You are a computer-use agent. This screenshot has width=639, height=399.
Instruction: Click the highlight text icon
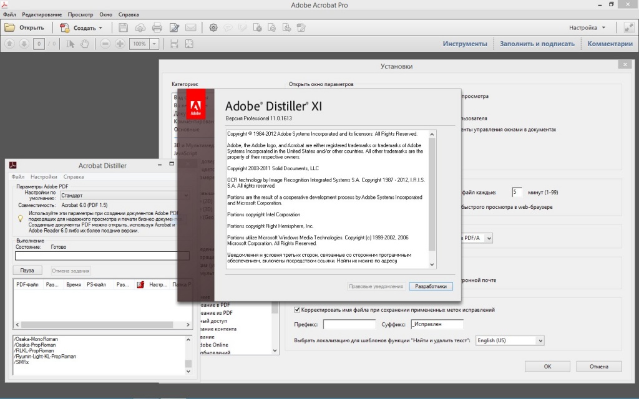tap(243, 27)
